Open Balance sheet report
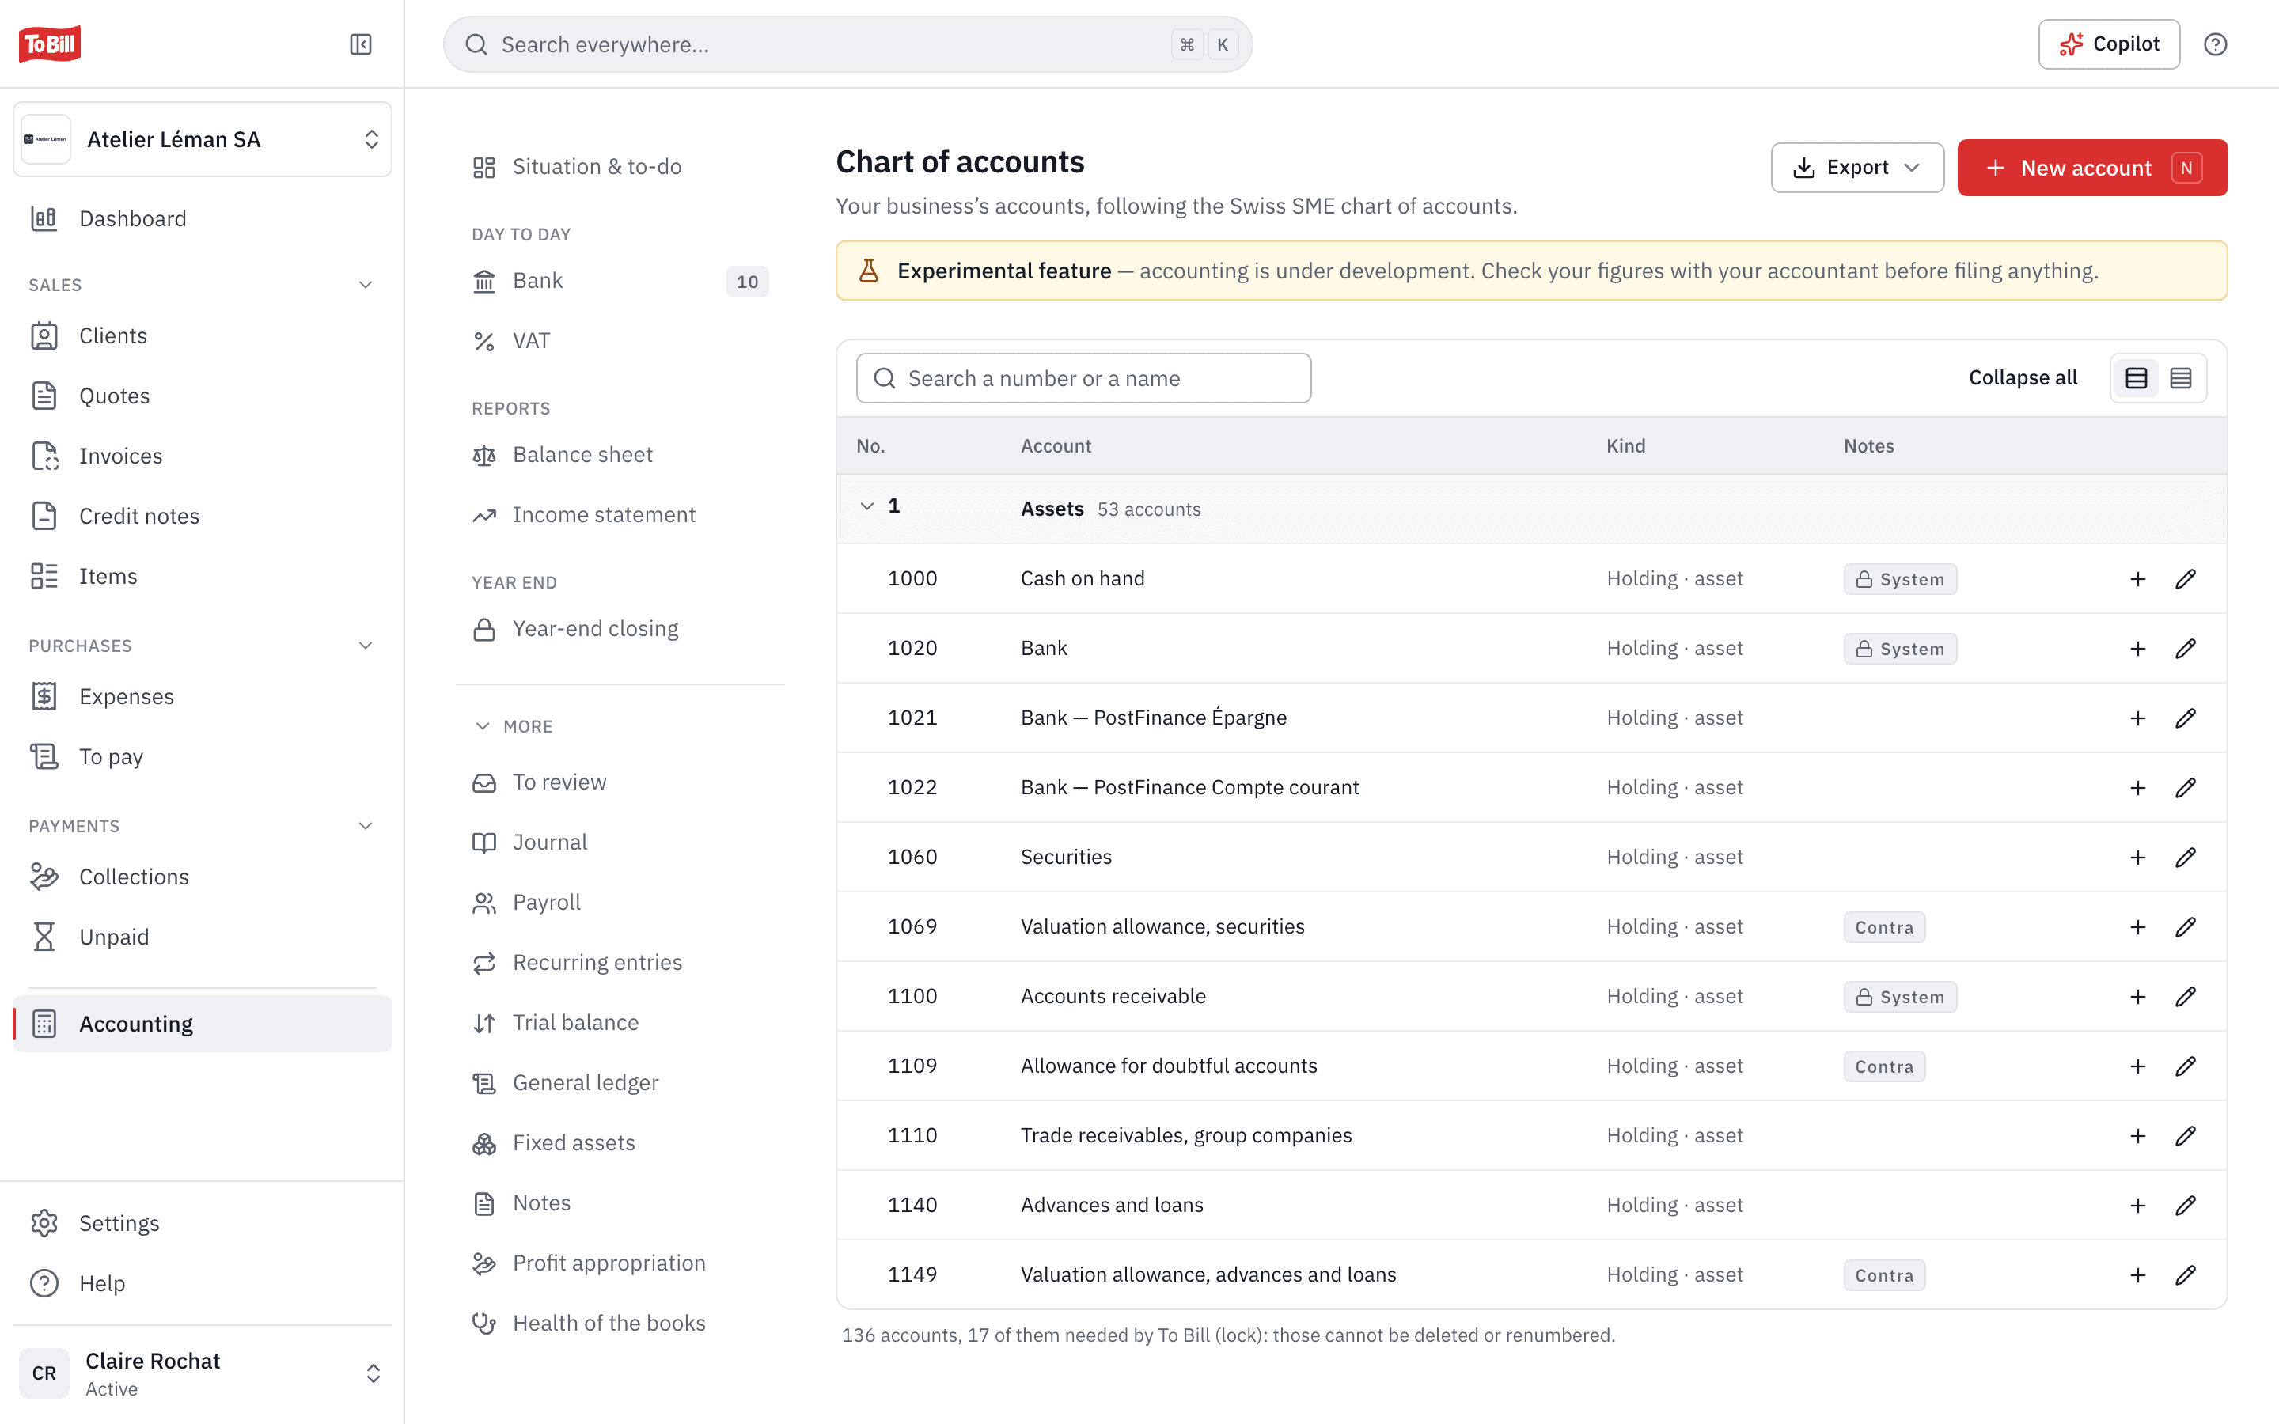The image size is (2279, 1424). pyautogui.click(x=620, y=455)
